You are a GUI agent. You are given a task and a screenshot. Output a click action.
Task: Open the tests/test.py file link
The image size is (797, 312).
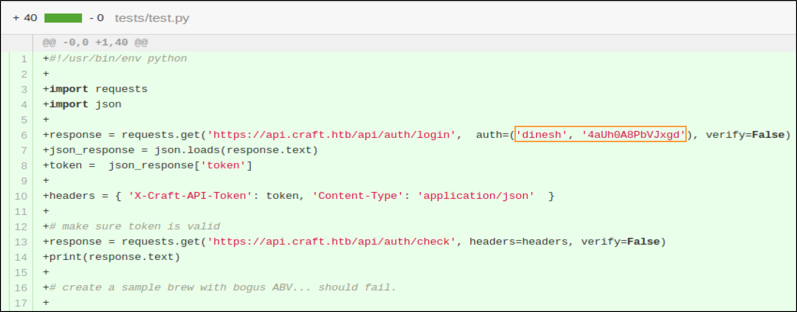tap(152, 18)
